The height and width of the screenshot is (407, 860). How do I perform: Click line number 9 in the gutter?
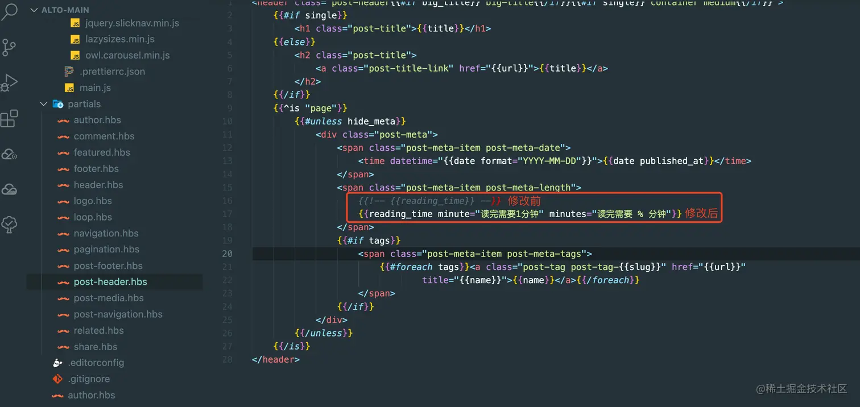[x=230, y=108]
